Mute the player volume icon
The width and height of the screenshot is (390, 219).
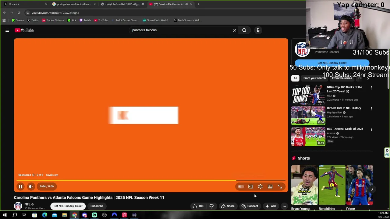coord(31,186)
